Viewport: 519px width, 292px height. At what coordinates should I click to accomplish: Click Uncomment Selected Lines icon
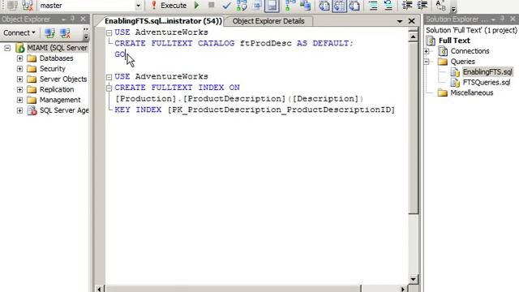388,6
